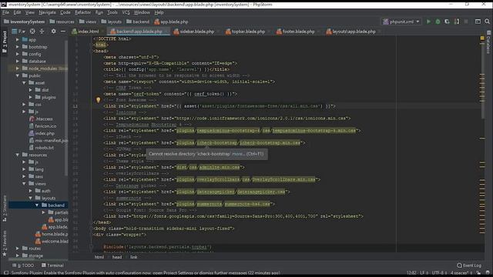Click the yellow inspection indicator at top of scrollbar
This screenshot has width=493, height=277.
click(482, 38)
